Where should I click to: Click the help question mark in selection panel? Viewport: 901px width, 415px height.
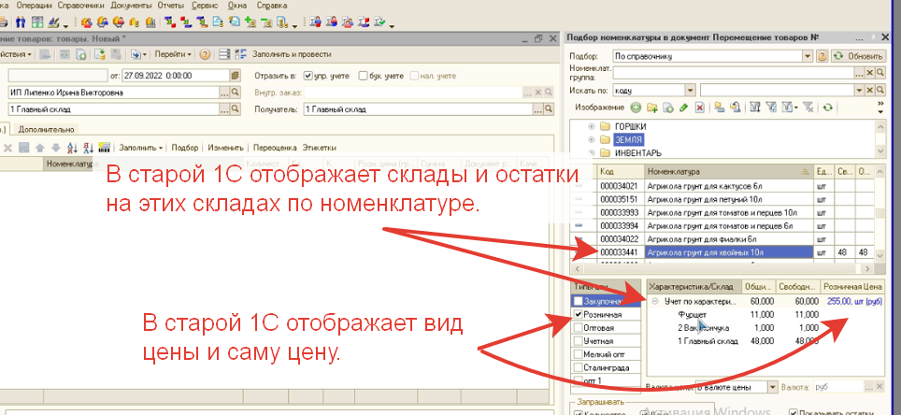pyautogui.click(x=822, y=56)
